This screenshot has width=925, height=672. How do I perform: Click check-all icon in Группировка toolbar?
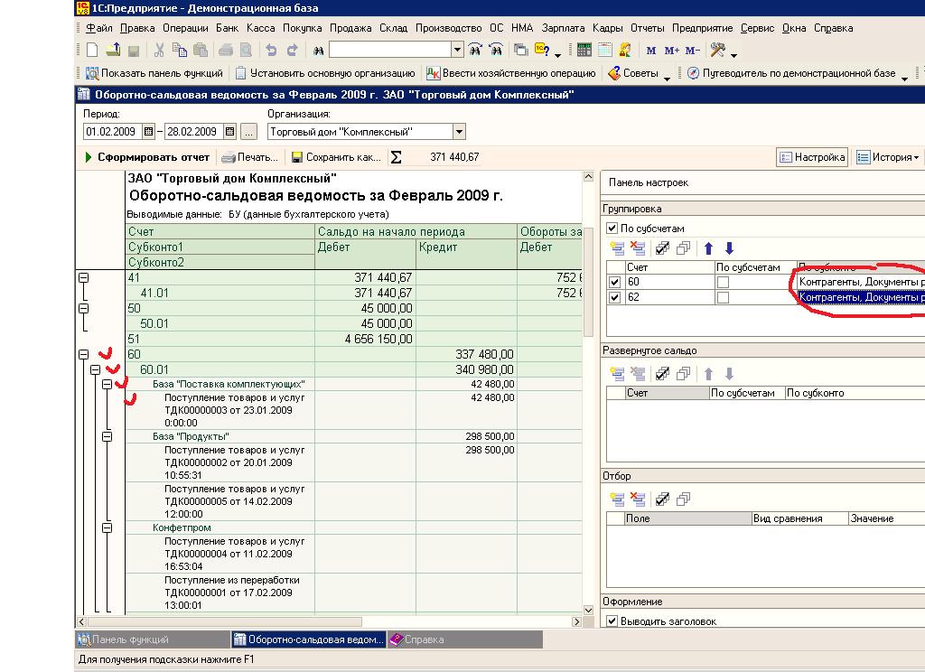662,248
